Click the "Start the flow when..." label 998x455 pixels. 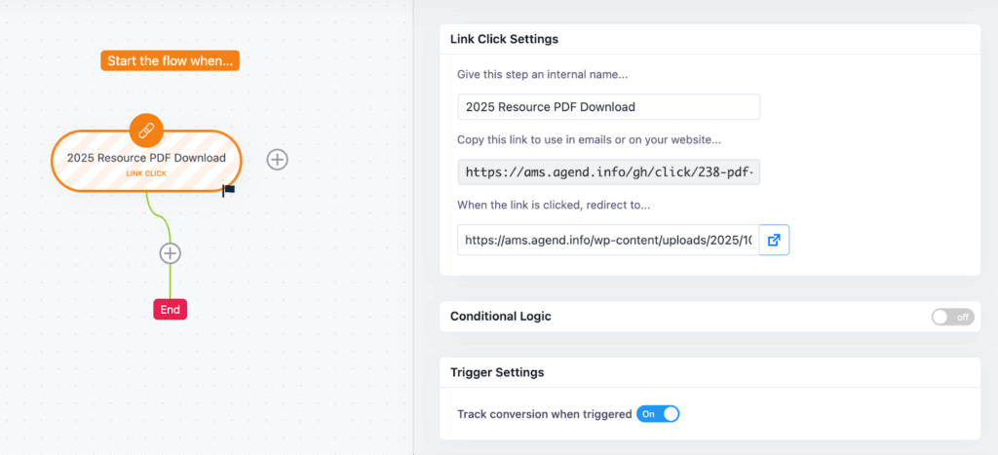point(171,61)
